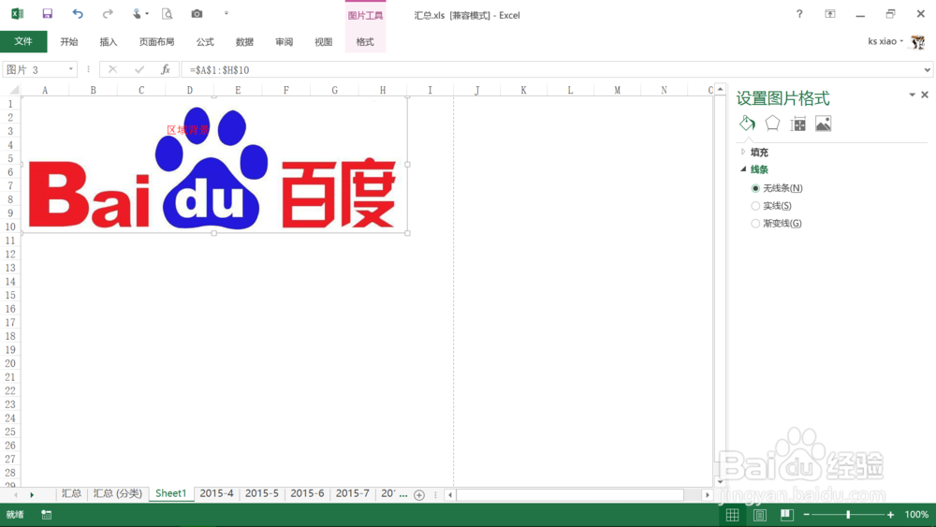Click the Baidu logo picture
This screenshot has width=936, height=527.
coord(214,166)
